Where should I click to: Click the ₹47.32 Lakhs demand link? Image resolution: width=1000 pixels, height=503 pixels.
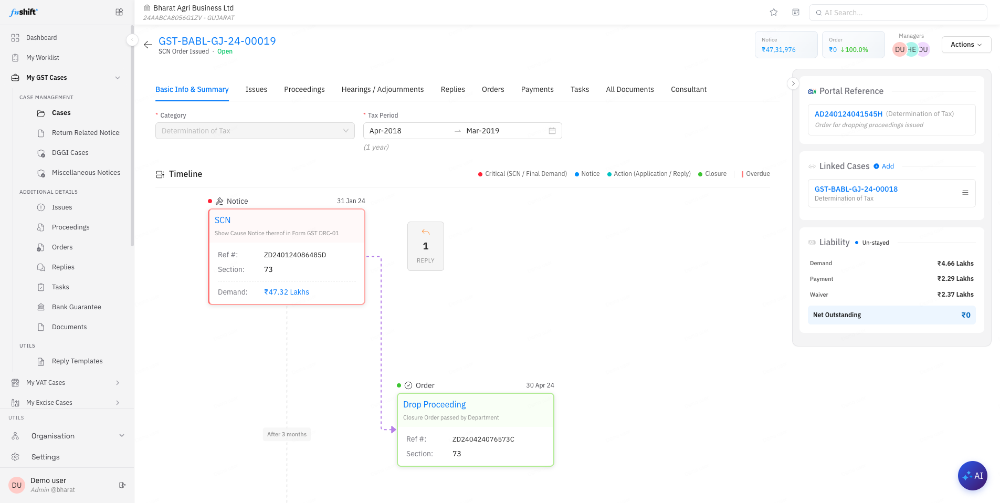(x=287, y=292)
